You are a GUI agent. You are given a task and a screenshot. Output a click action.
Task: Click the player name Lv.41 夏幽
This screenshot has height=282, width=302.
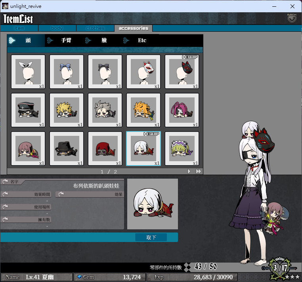coord(40,277)
